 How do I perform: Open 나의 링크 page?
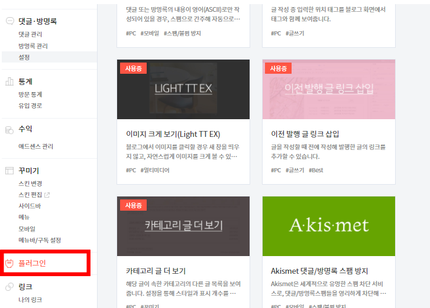click(30, 300)
